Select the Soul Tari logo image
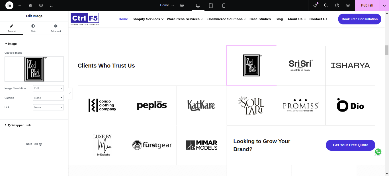The width and height of the screenshot is (389, 176). point(251,105)
